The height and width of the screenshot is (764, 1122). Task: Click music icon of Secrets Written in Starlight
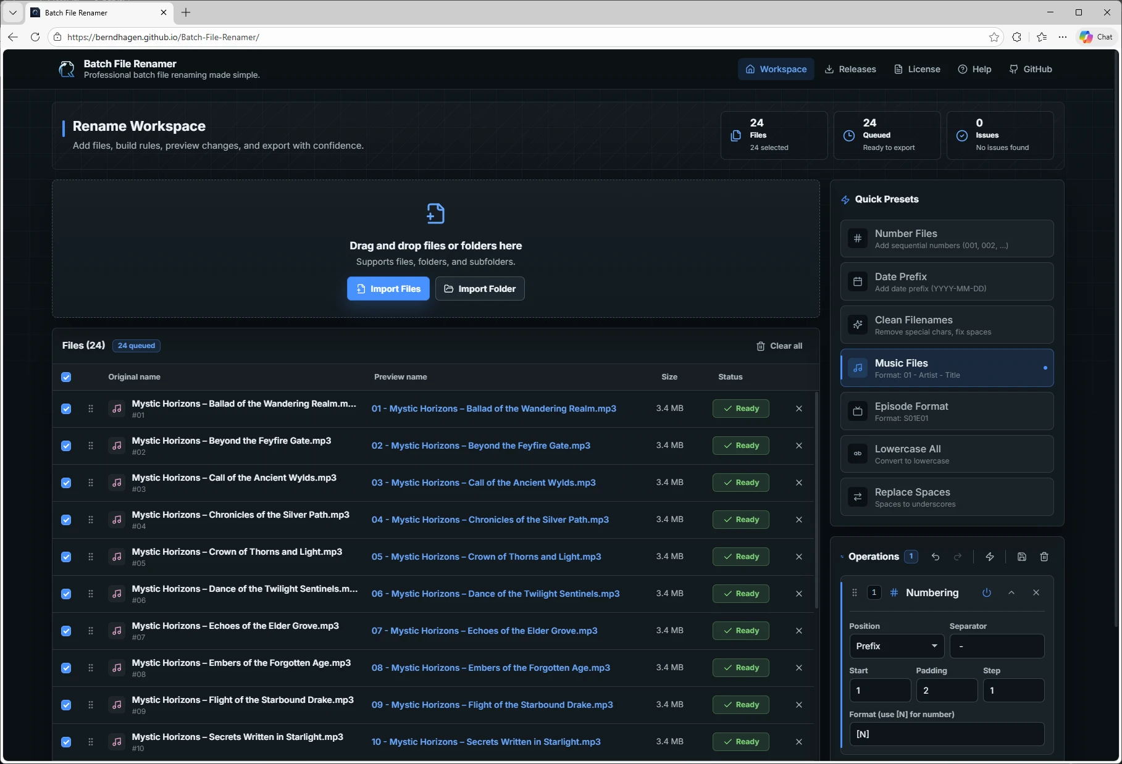point(117,742)
